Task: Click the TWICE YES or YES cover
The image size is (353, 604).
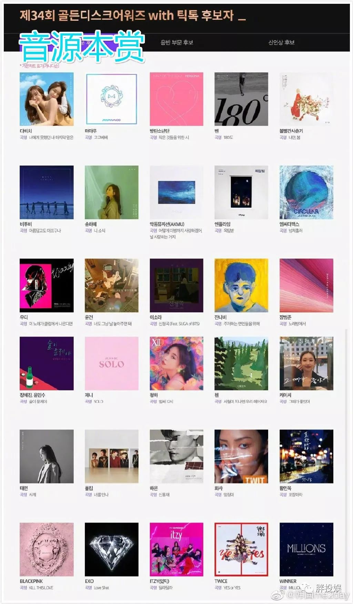Action: click(x=241, y=549)
